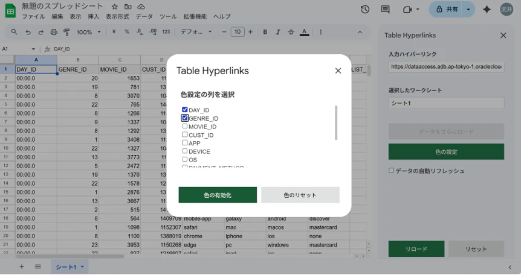
Task: Redo the last action
Action: 40,32
